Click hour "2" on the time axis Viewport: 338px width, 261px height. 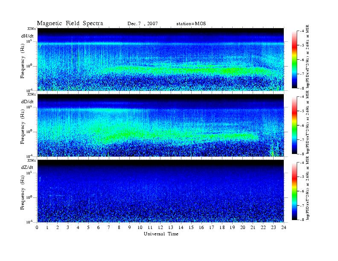(x=58, y=227)
